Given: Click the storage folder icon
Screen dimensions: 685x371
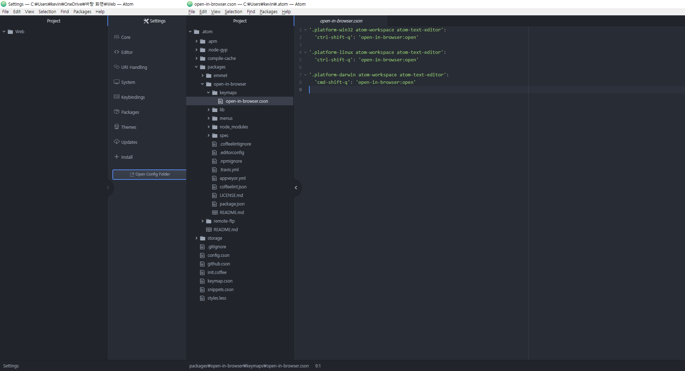Looking at the screenshot, I should [x=203, y=238].
